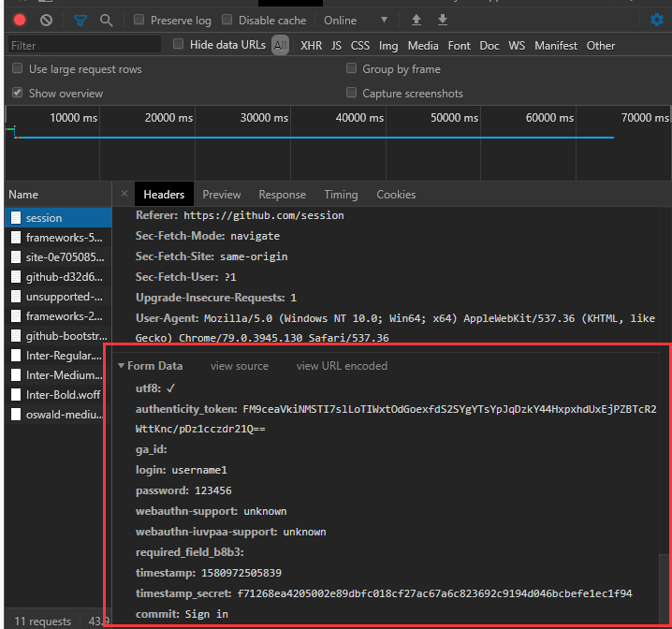Select the frameworks-2... request
672x629 pixels.
(58, 316)
